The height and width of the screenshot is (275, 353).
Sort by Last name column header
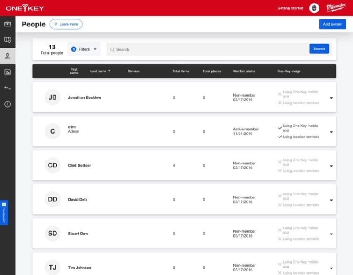click(101, 71)
